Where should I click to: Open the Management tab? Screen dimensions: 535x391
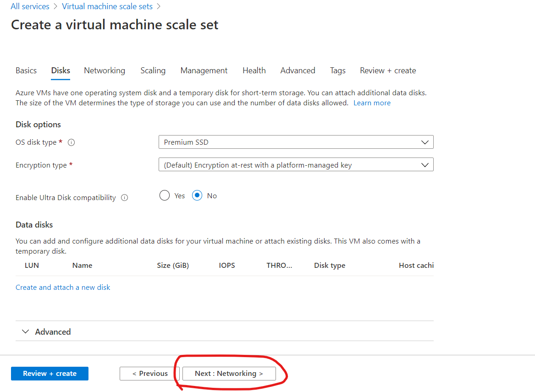tap(204, 70)
